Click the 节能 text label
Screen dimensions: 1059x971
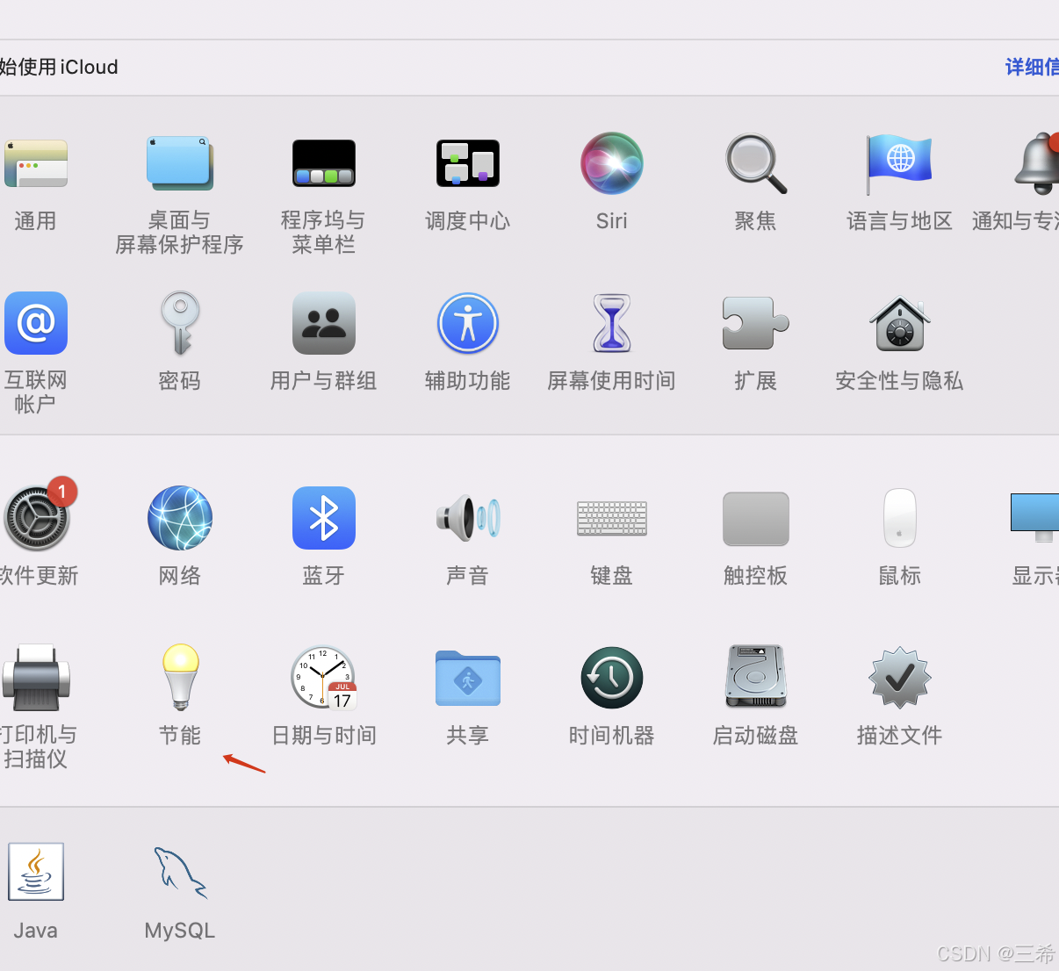[180, 736]
